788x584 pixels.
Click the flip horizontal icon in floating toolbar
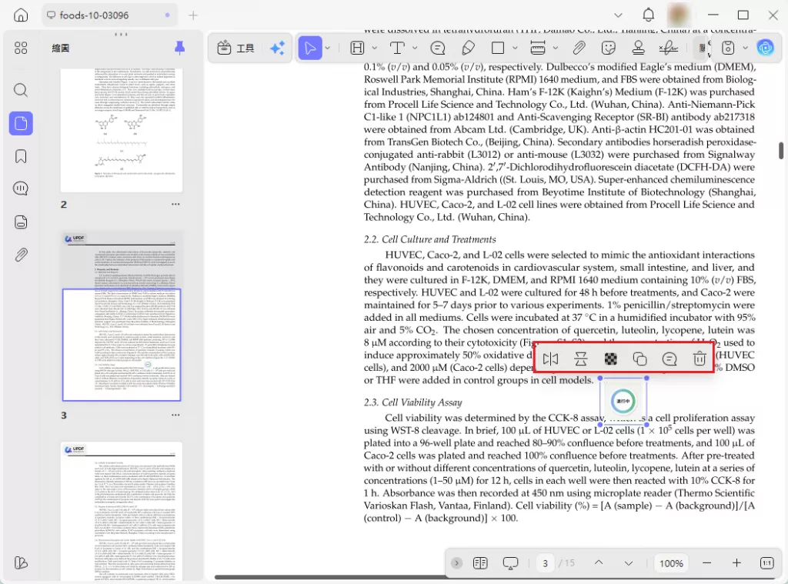[x=551, y=359]
